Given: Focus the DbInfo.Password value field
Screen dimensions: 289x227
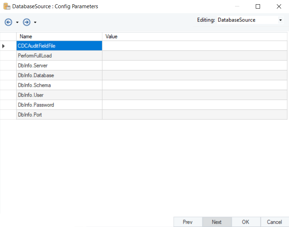Looking at the screenshot, I should pos(195,105).
